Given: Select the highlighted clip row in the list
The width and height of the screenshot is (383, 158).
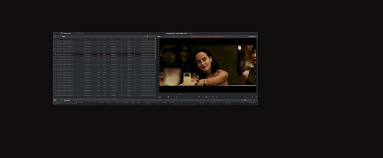Looking at the screenshot, I should point(105,54).
